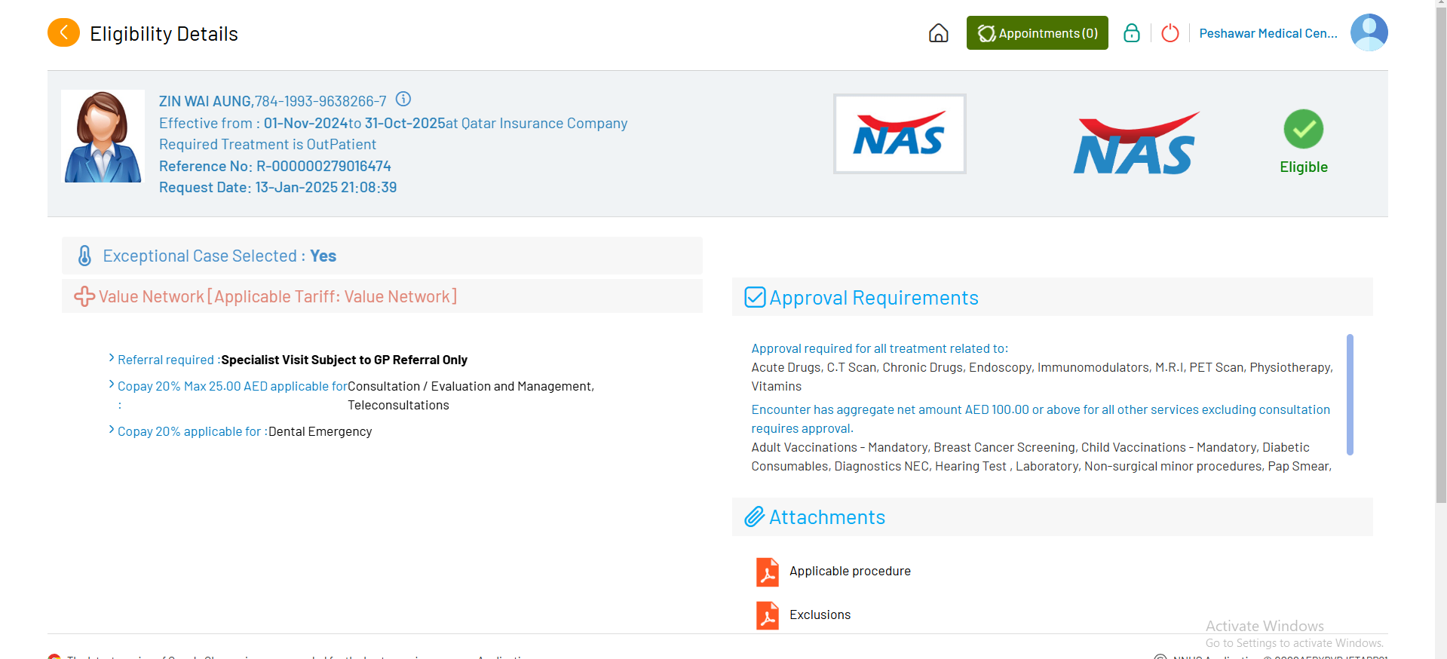Click the orange back arrow button

[x=63, y=32]
